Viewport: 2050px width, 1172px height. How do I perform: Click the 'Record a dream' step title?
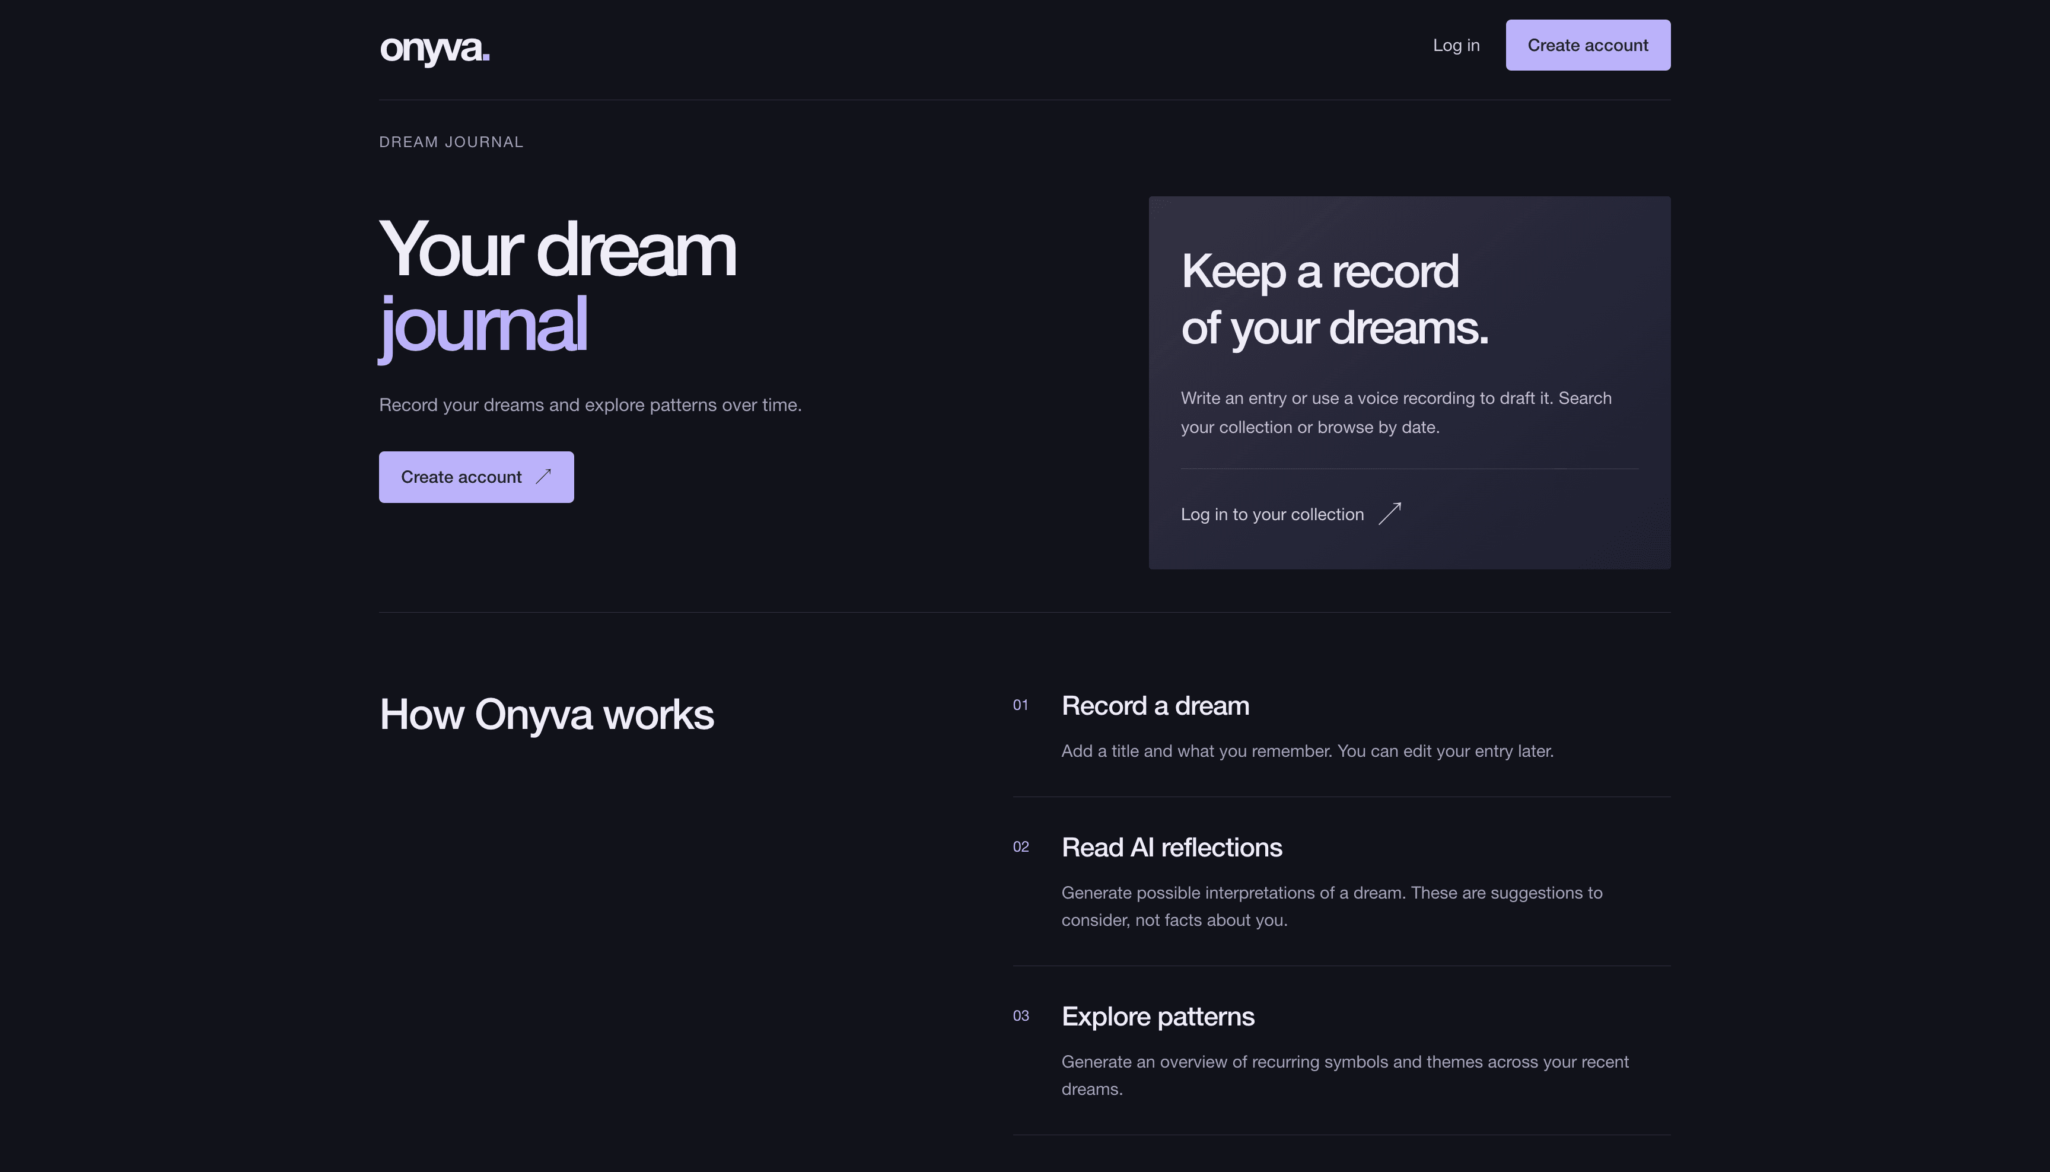tap(1155, 706)
